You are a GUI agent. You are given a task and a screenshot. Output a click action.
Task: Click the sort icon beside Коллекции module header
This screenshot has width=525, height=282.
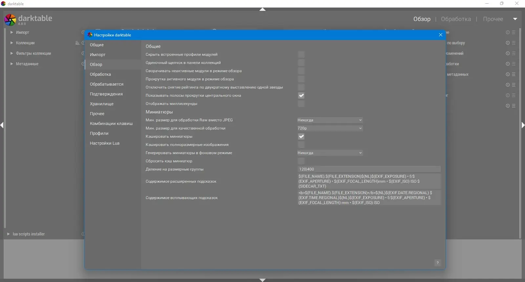click(x=77, y=43)
